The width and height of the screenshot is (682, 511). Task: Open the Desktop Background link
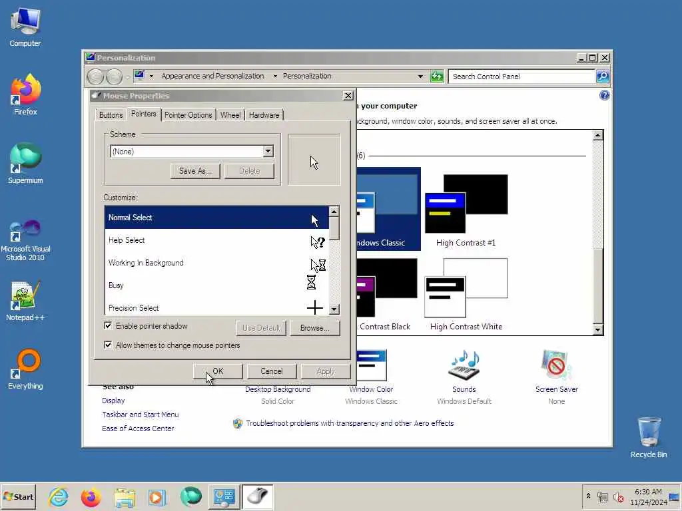pyautogui.click(x=278, y=389)
